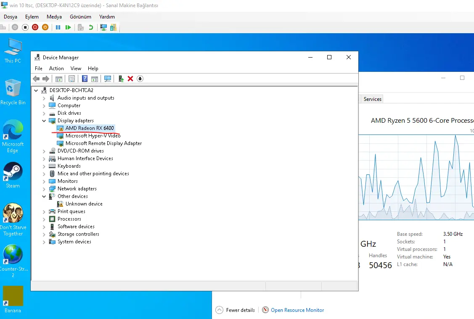Collapse the DESKTOP-BCHTCA2 root node
This screenshot has width=474, height=319.
(x=36, y=90)
